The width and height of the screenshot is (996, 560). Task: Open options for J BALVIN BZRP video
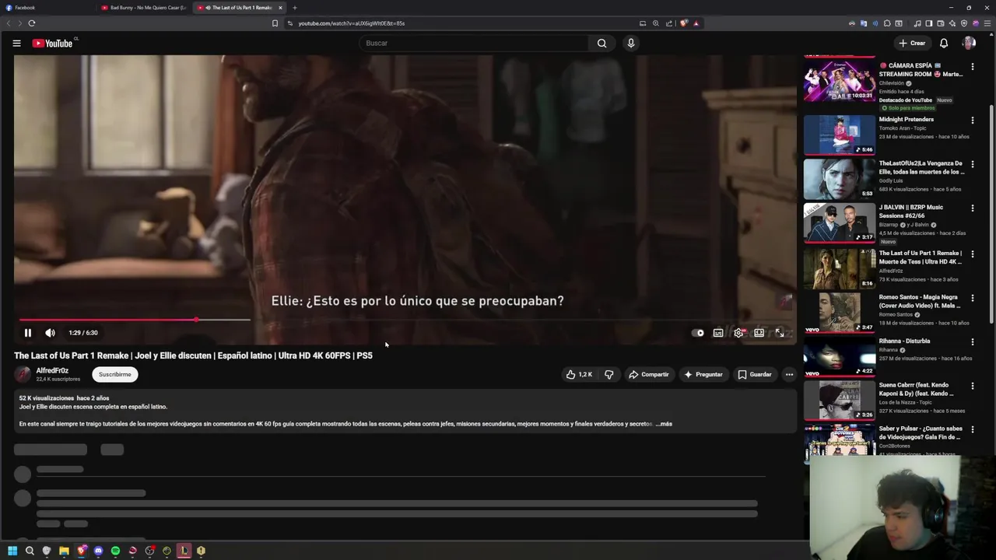pos(972,208)
